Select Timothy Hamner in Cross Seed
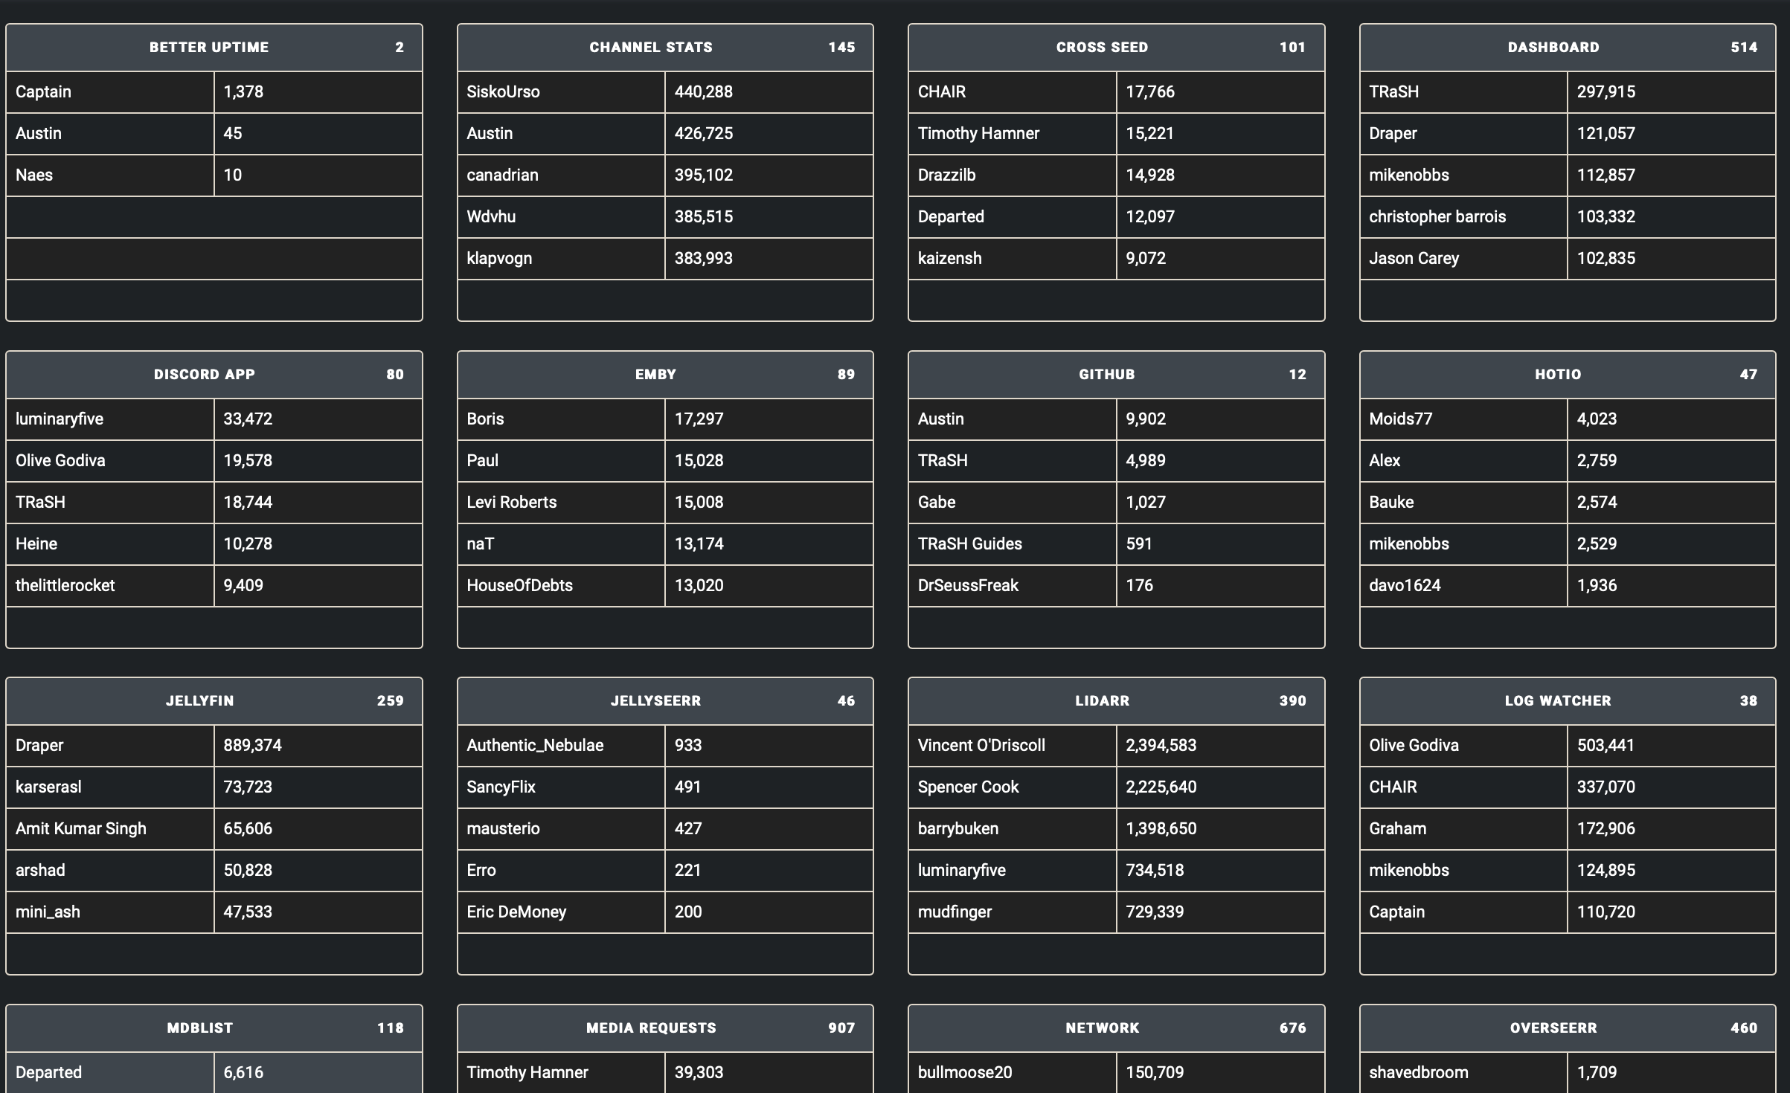The width and height of the screenshot is (1790, 1093). coord(978,133)
